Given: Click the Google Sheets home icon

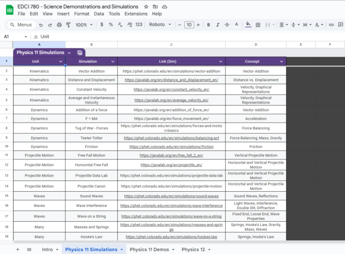Looking at the screenshot, I should point(10,10).
